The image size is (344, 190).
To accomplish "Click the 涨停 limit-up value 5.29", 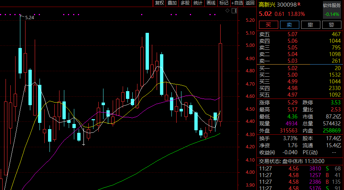I will pos(292,103).
